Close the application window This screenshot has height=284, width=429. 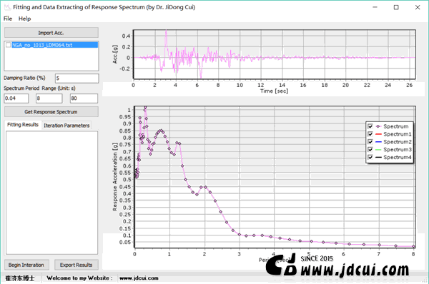(x=418, y=7)
